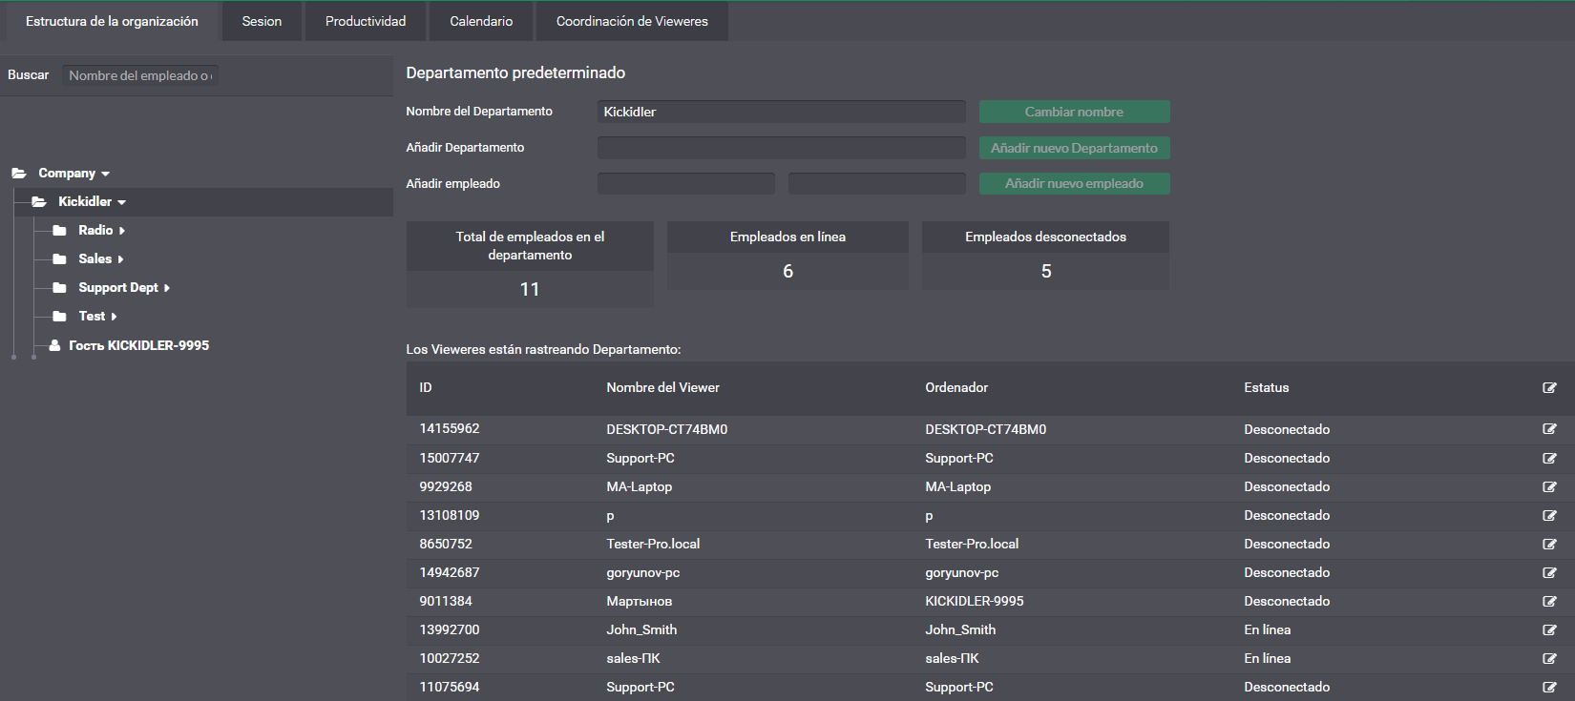Edit viewer row 10027252 sales-ПК
Viewport: 1575px width, 701px height.
click(1549, 658)
